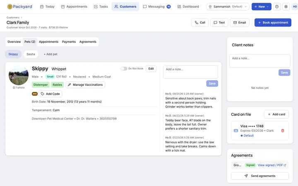This screenshot has height=186, width=298.
Task: Open the Dashboard nav item
Action: pyautogui.click(x=188, y=7)
